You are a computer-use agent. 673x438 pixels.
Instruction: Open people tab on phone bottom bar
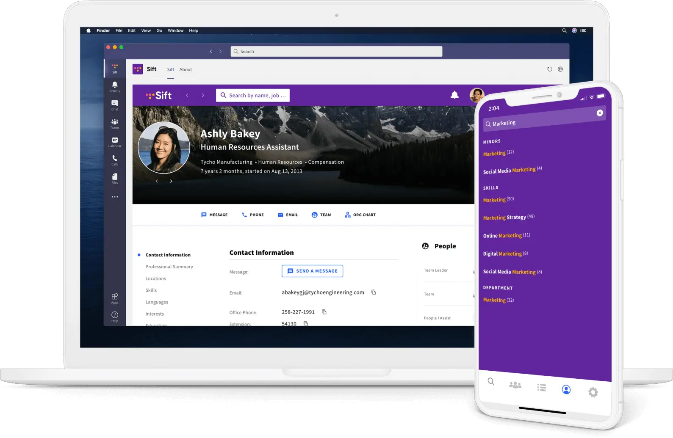515,385
